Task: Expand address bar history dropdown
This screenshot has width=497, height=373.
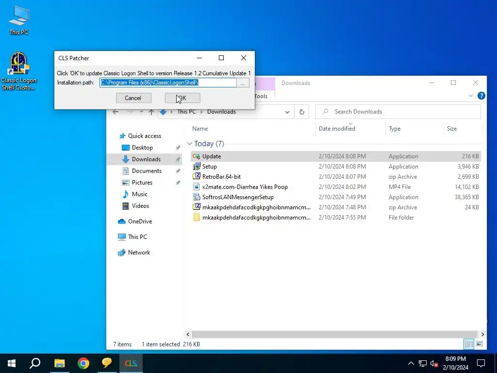Action: coord(287,112)
